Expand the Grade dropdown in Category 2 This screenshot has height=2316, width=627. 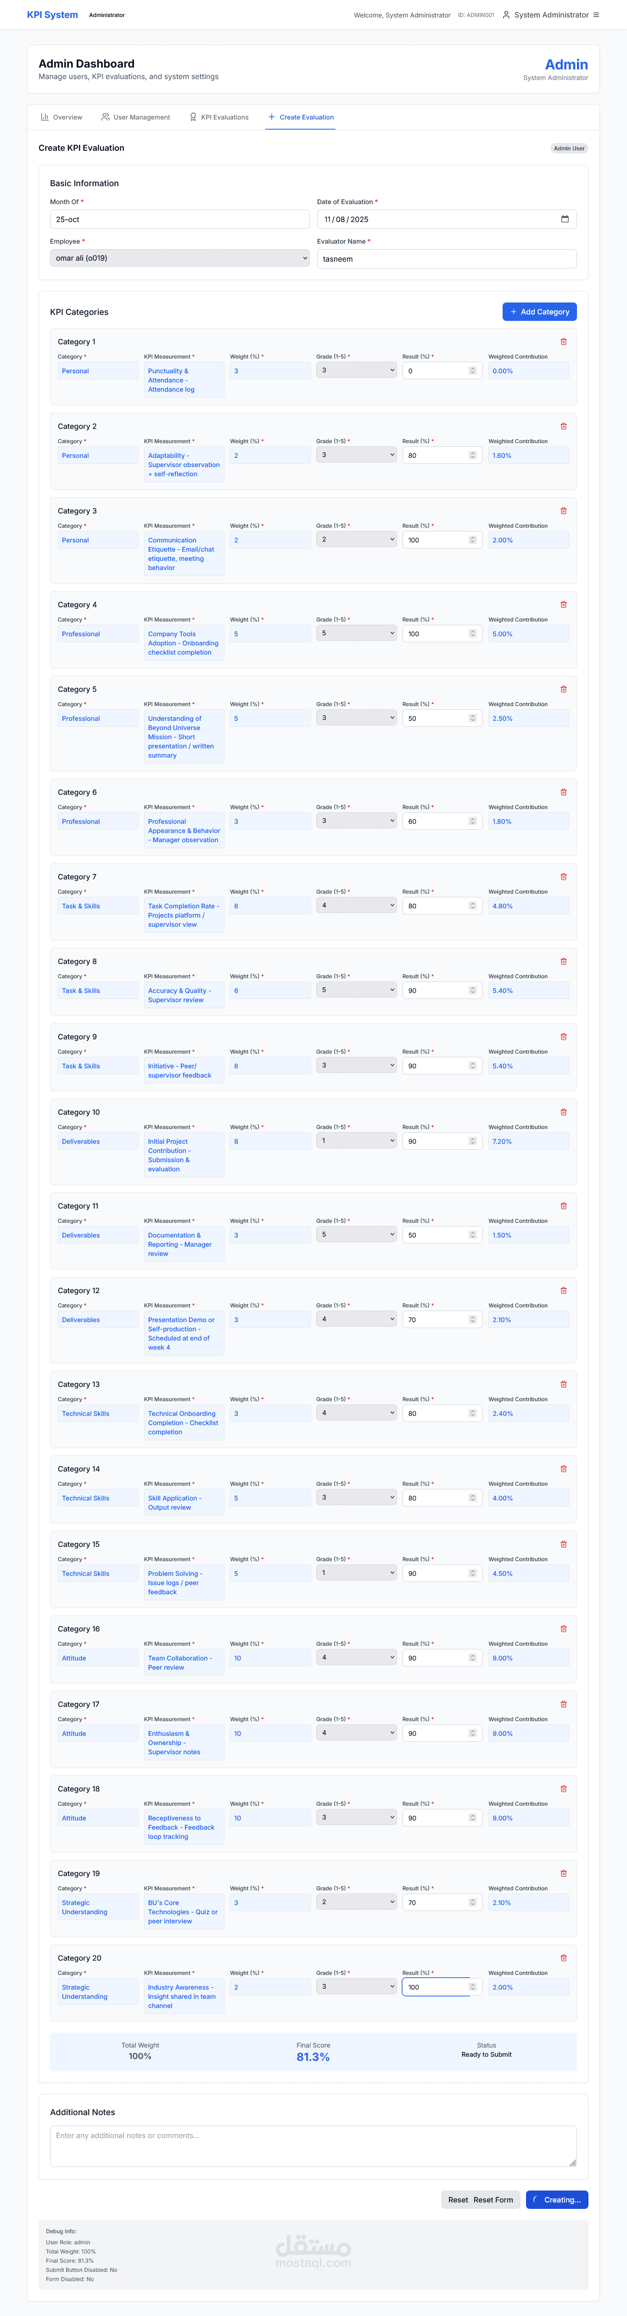(x=356, y=455)
